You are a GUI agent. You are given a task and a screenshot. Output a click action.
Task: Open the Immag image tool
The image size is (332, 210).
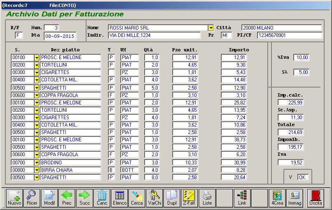295,198
